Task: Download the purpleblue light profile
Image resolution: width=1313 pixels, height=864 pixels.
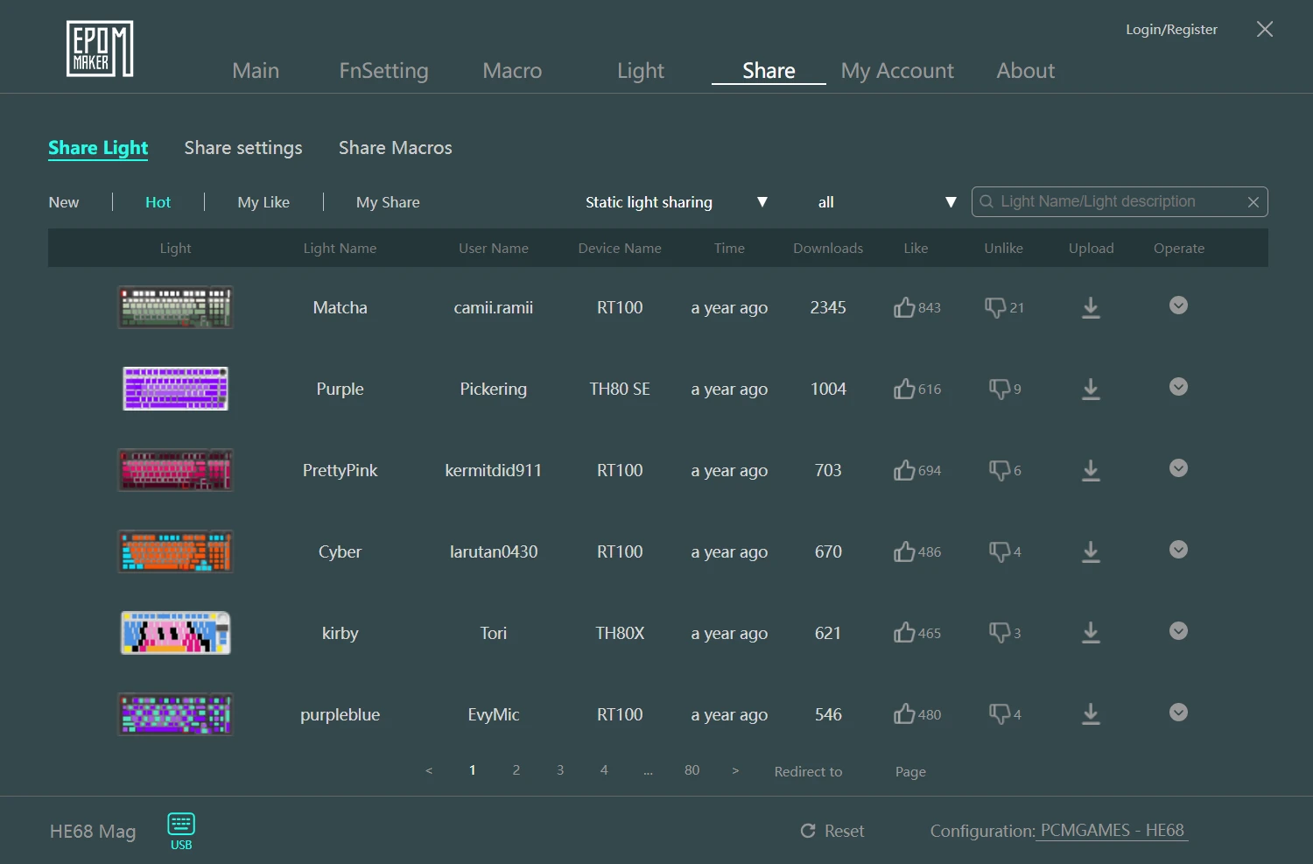Action: [x=1091, y=714]
